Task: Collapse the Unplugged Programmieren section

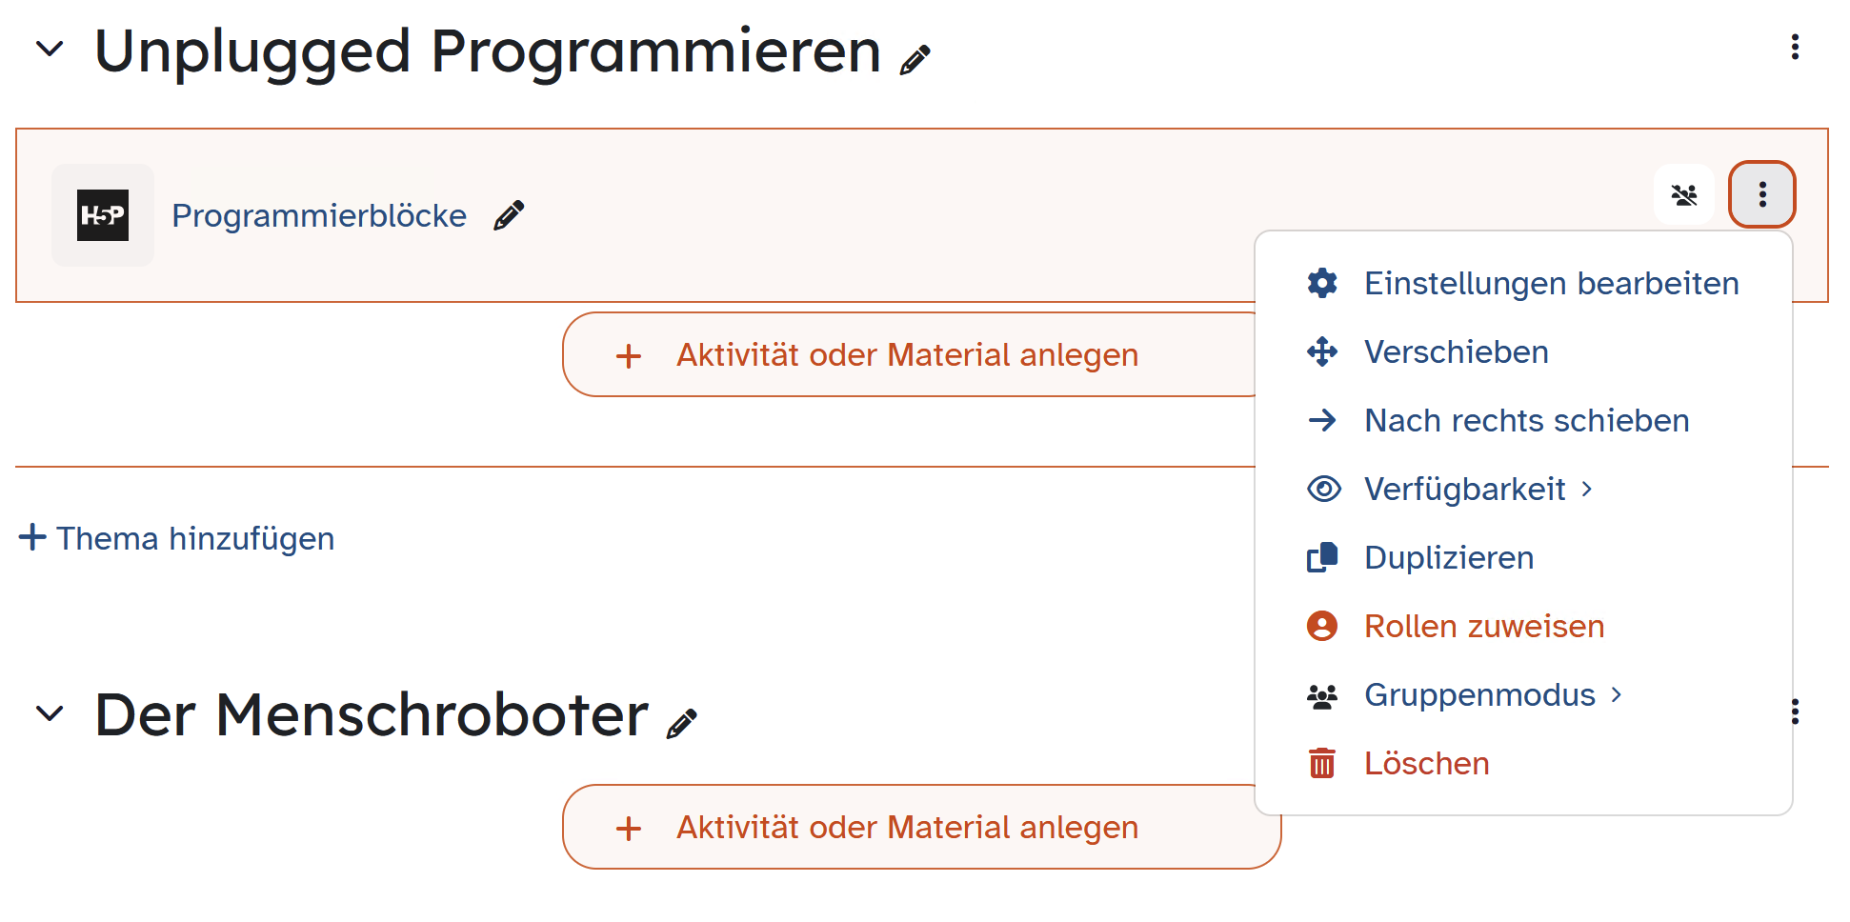Action: (x=49, y=48)
